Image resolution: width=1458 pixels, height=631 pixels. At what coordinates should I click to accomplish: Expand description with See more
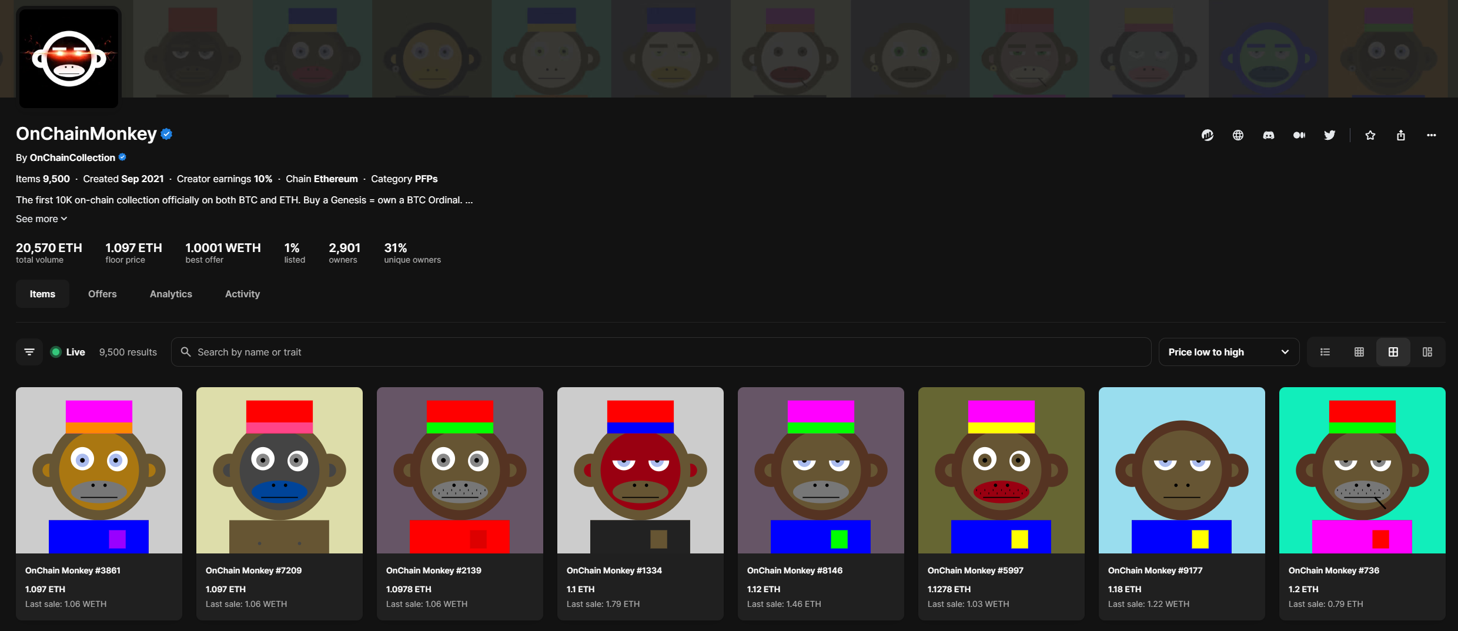pyautogui.click(x=41, y=219)
